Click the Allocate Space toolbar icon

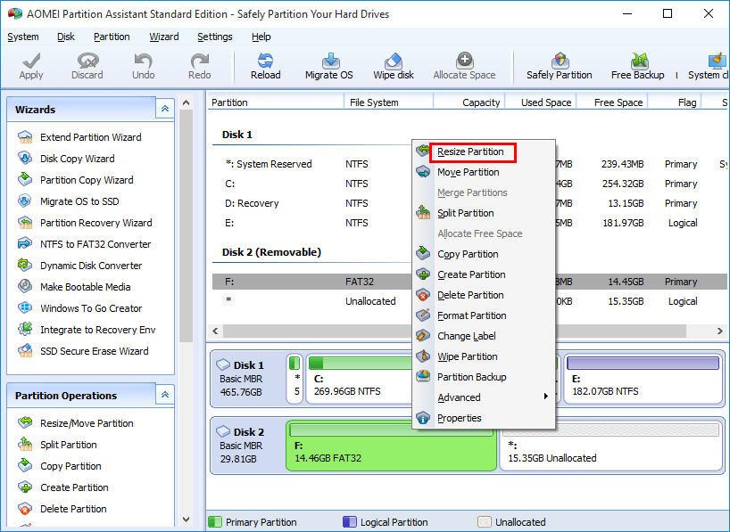(465, 61)
